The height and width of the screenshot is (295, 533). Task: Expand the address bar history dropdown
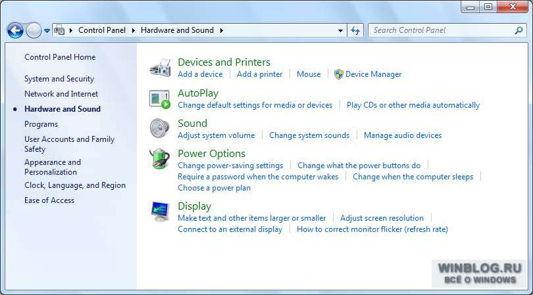pos(340,31)
